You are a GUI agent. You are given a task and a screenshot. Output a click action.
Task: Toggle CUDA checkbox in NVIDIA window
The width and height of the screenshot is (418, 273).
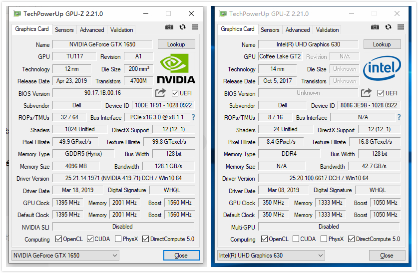[x=90, y=239]
